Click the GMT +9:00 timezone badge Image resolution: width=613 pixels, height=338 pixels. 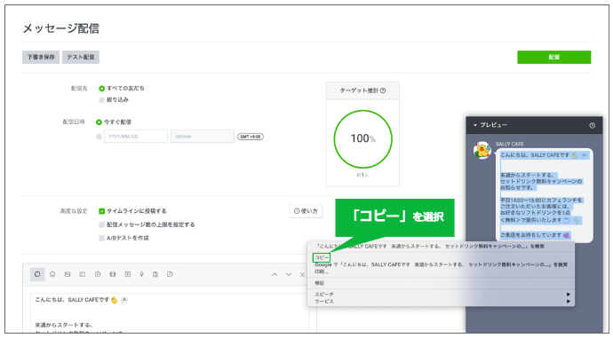(251, 137)
